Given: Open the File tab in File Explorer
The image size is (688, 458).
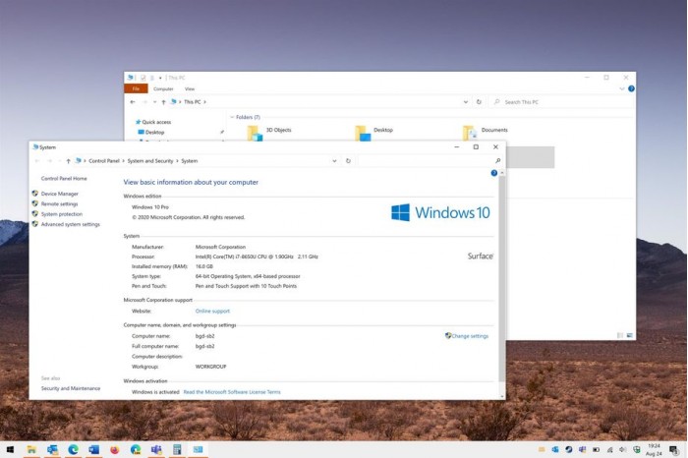Looking at the screenshot, I should tap(137, 88).
